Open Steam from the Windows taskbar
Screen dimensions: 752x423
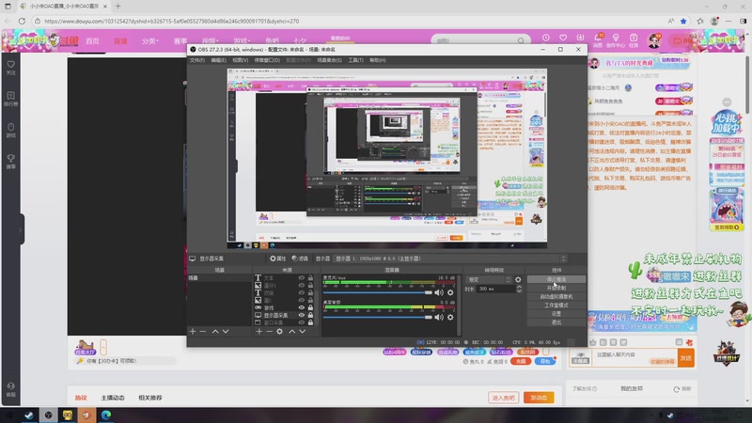(x=29, y=415)
